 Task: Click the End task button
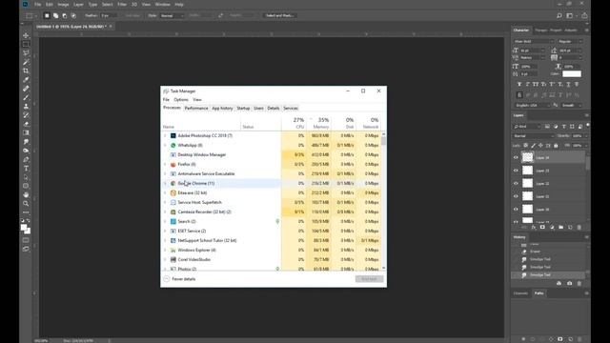coord(369,279)
